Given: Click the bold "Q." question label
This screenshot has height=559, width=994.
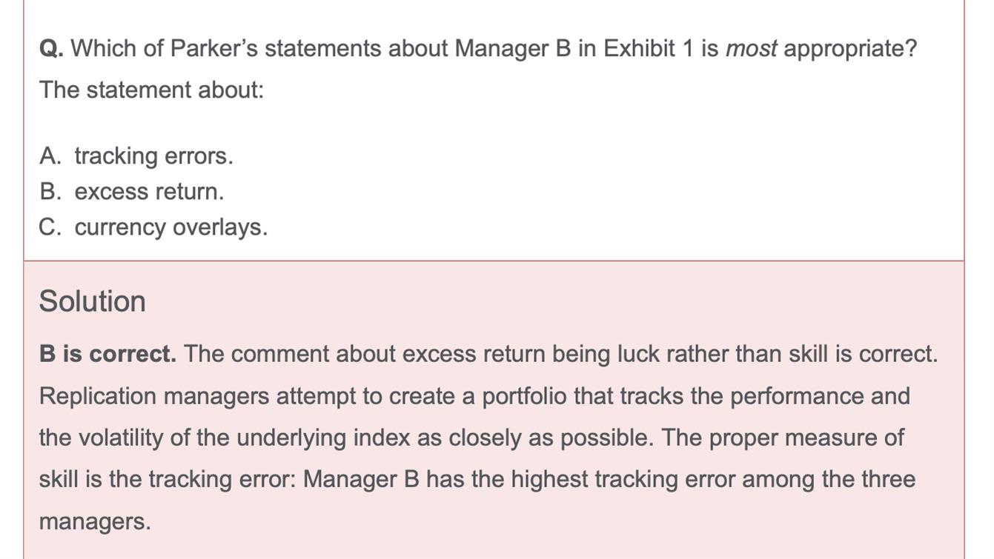Looking at the screenshot, I should click(x=51, y=49).
